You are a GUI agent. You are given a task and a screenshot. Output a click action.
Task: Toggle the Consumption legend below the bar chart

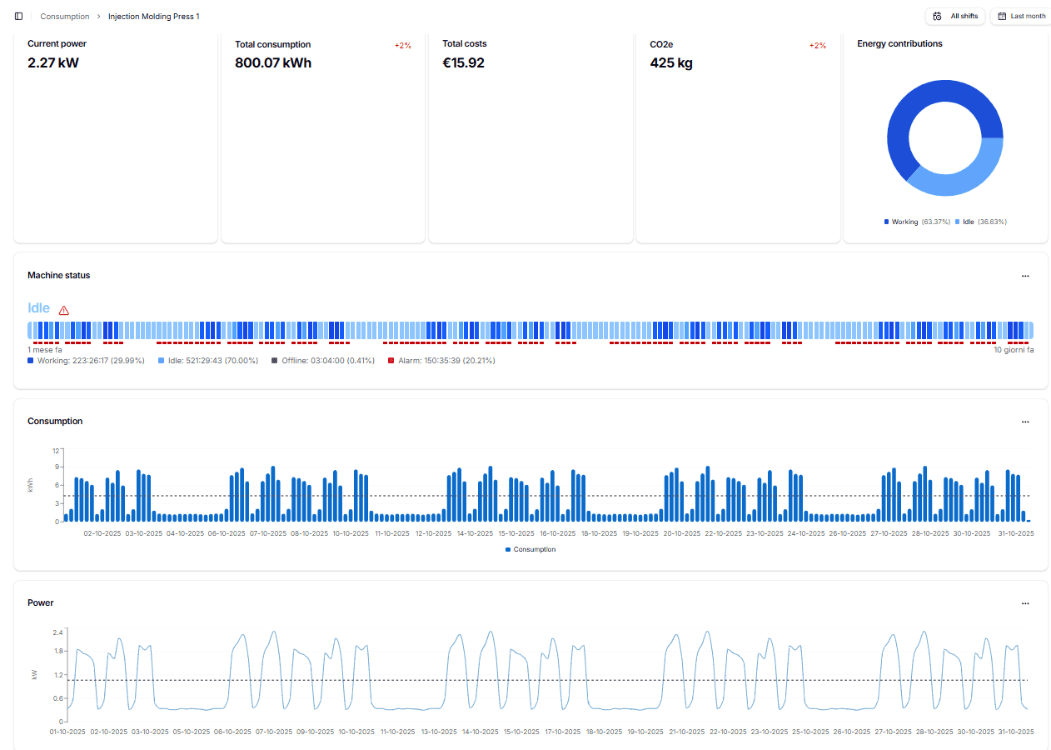(x=530, y=550)
